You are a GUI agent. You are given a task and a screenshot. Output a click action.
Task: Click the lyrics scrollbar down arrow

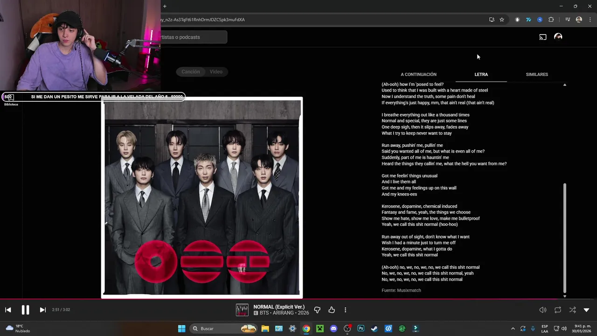tap(565, 296)
